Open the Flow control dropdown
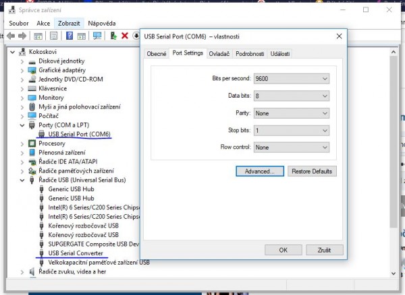Viewport: 405px width, 295px height. 292,147
